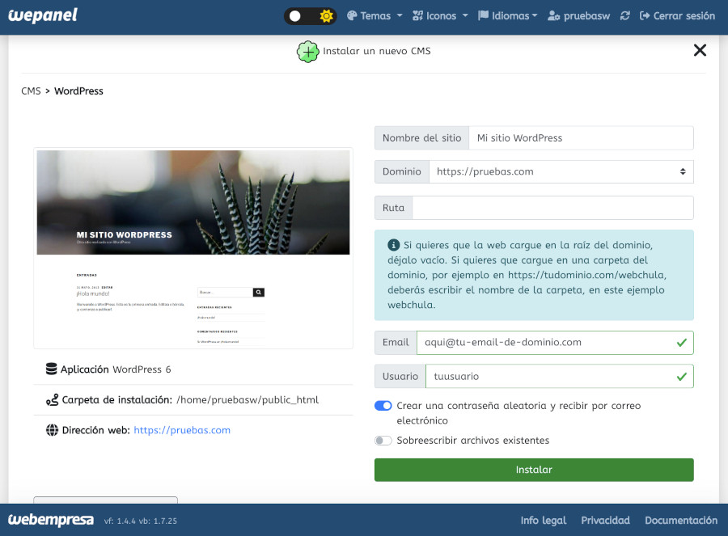This screenshot has width=728, height=536.
Task: Click the /home/pruebasw/public_html path text
Action: coord(248,399)
